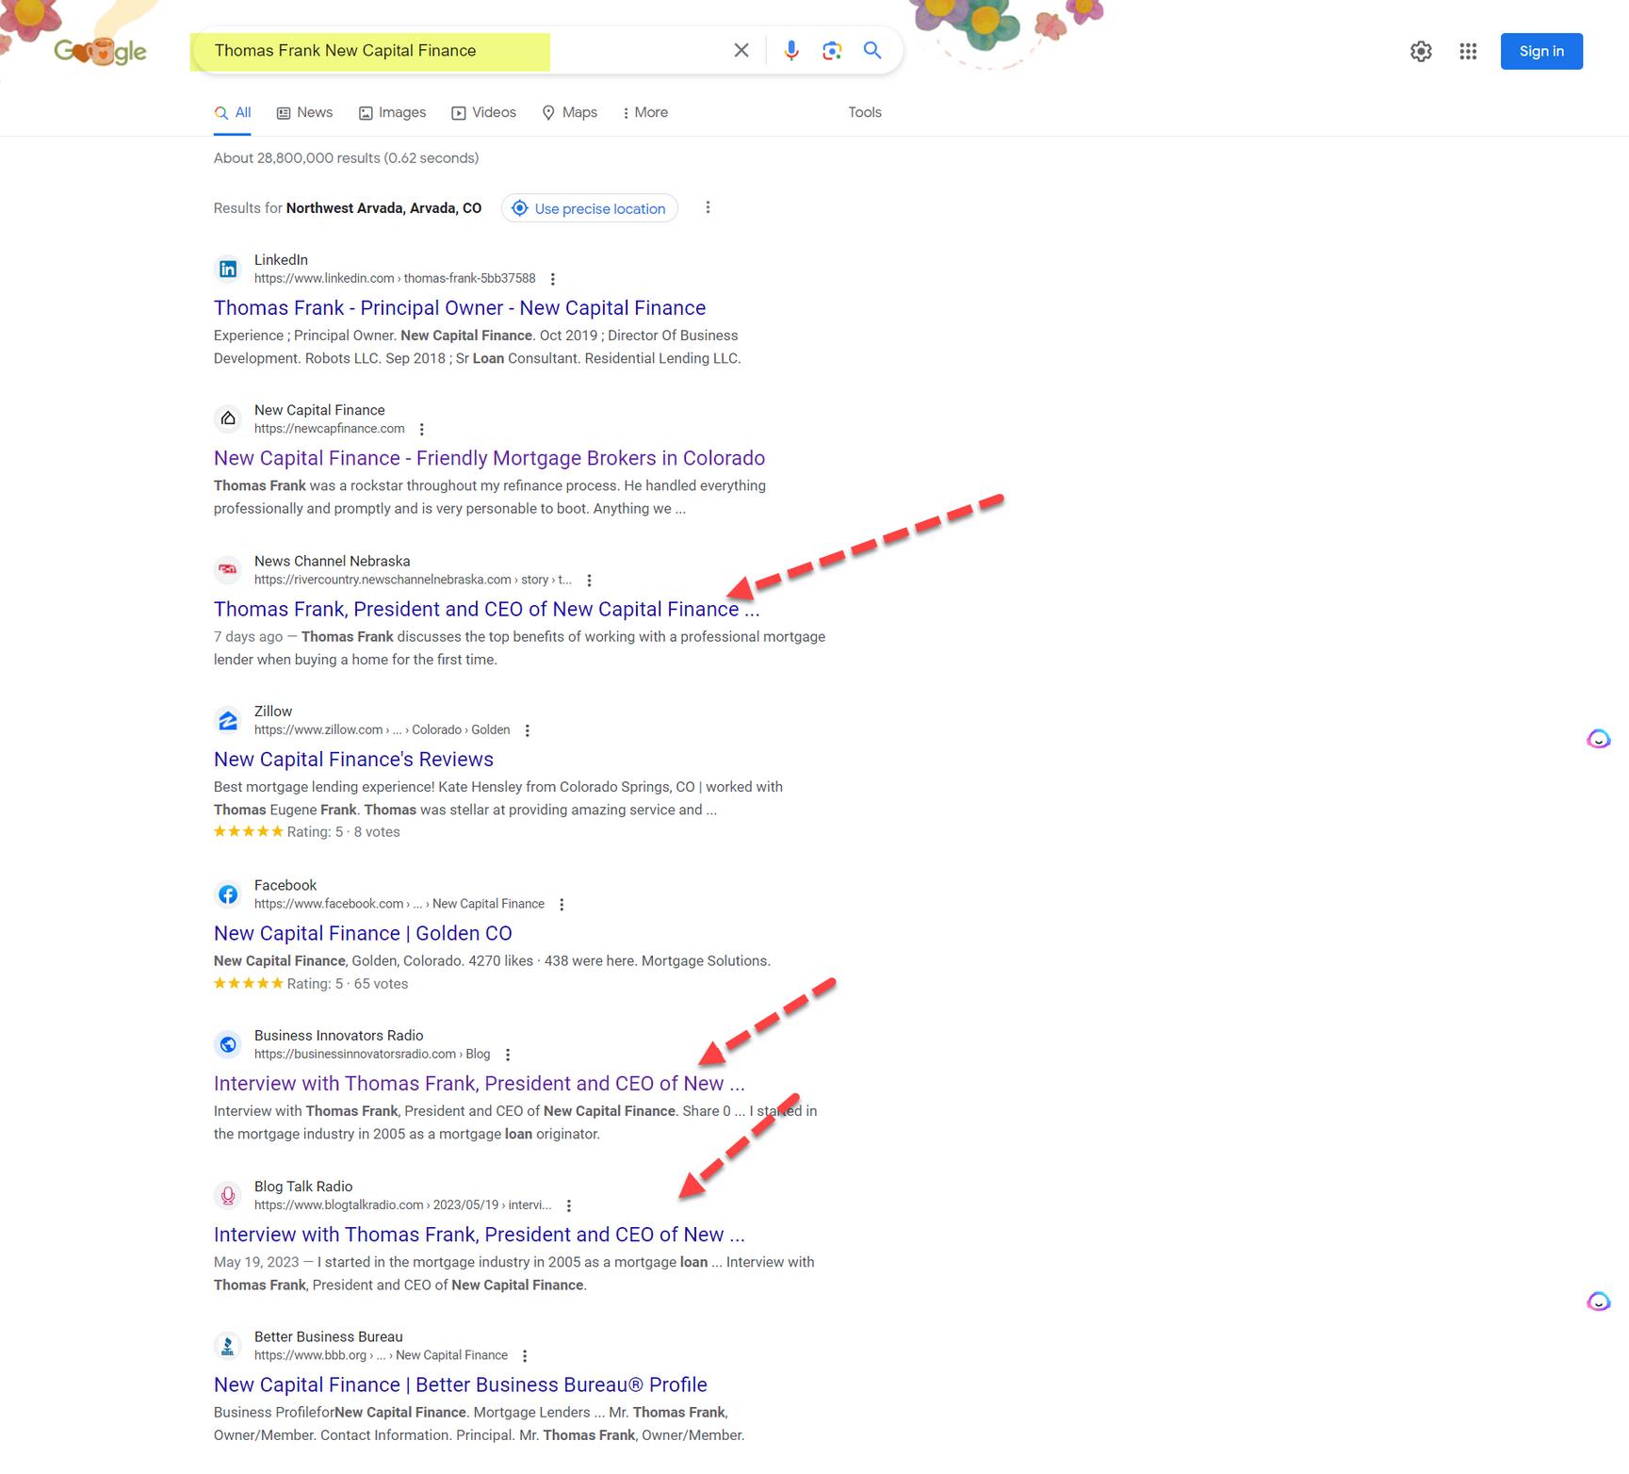The width and height of the screenshot is (1629, 1474).
Task: Click the Blog Talk Radio microphone favicon
Action: point(228,1196)
